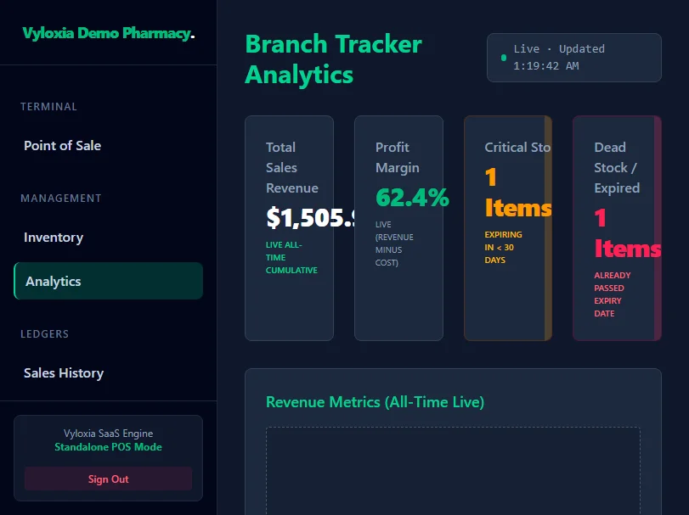689x515 pixels.
Task: Click the LIVE ALL-TIME CUMULATIVE caption
Action: coord(291,258)
